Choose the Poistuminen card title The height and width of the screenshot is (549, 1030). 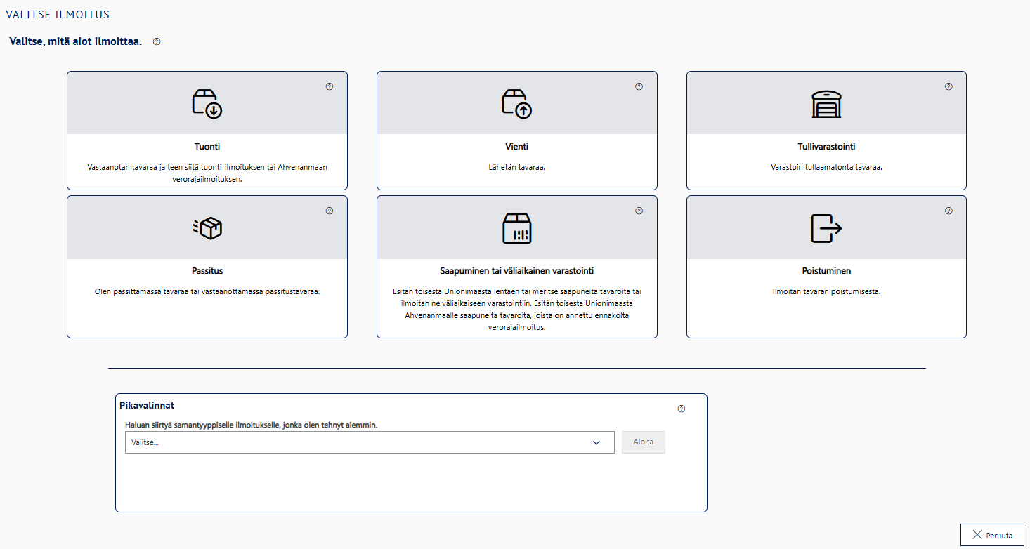point(826,271)
